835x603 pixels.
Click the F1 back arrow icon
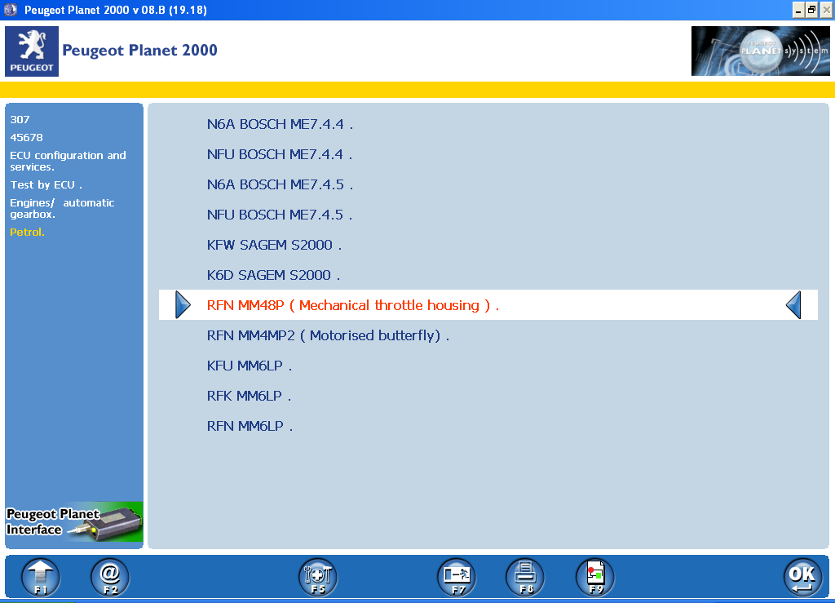tap(41, 577)
